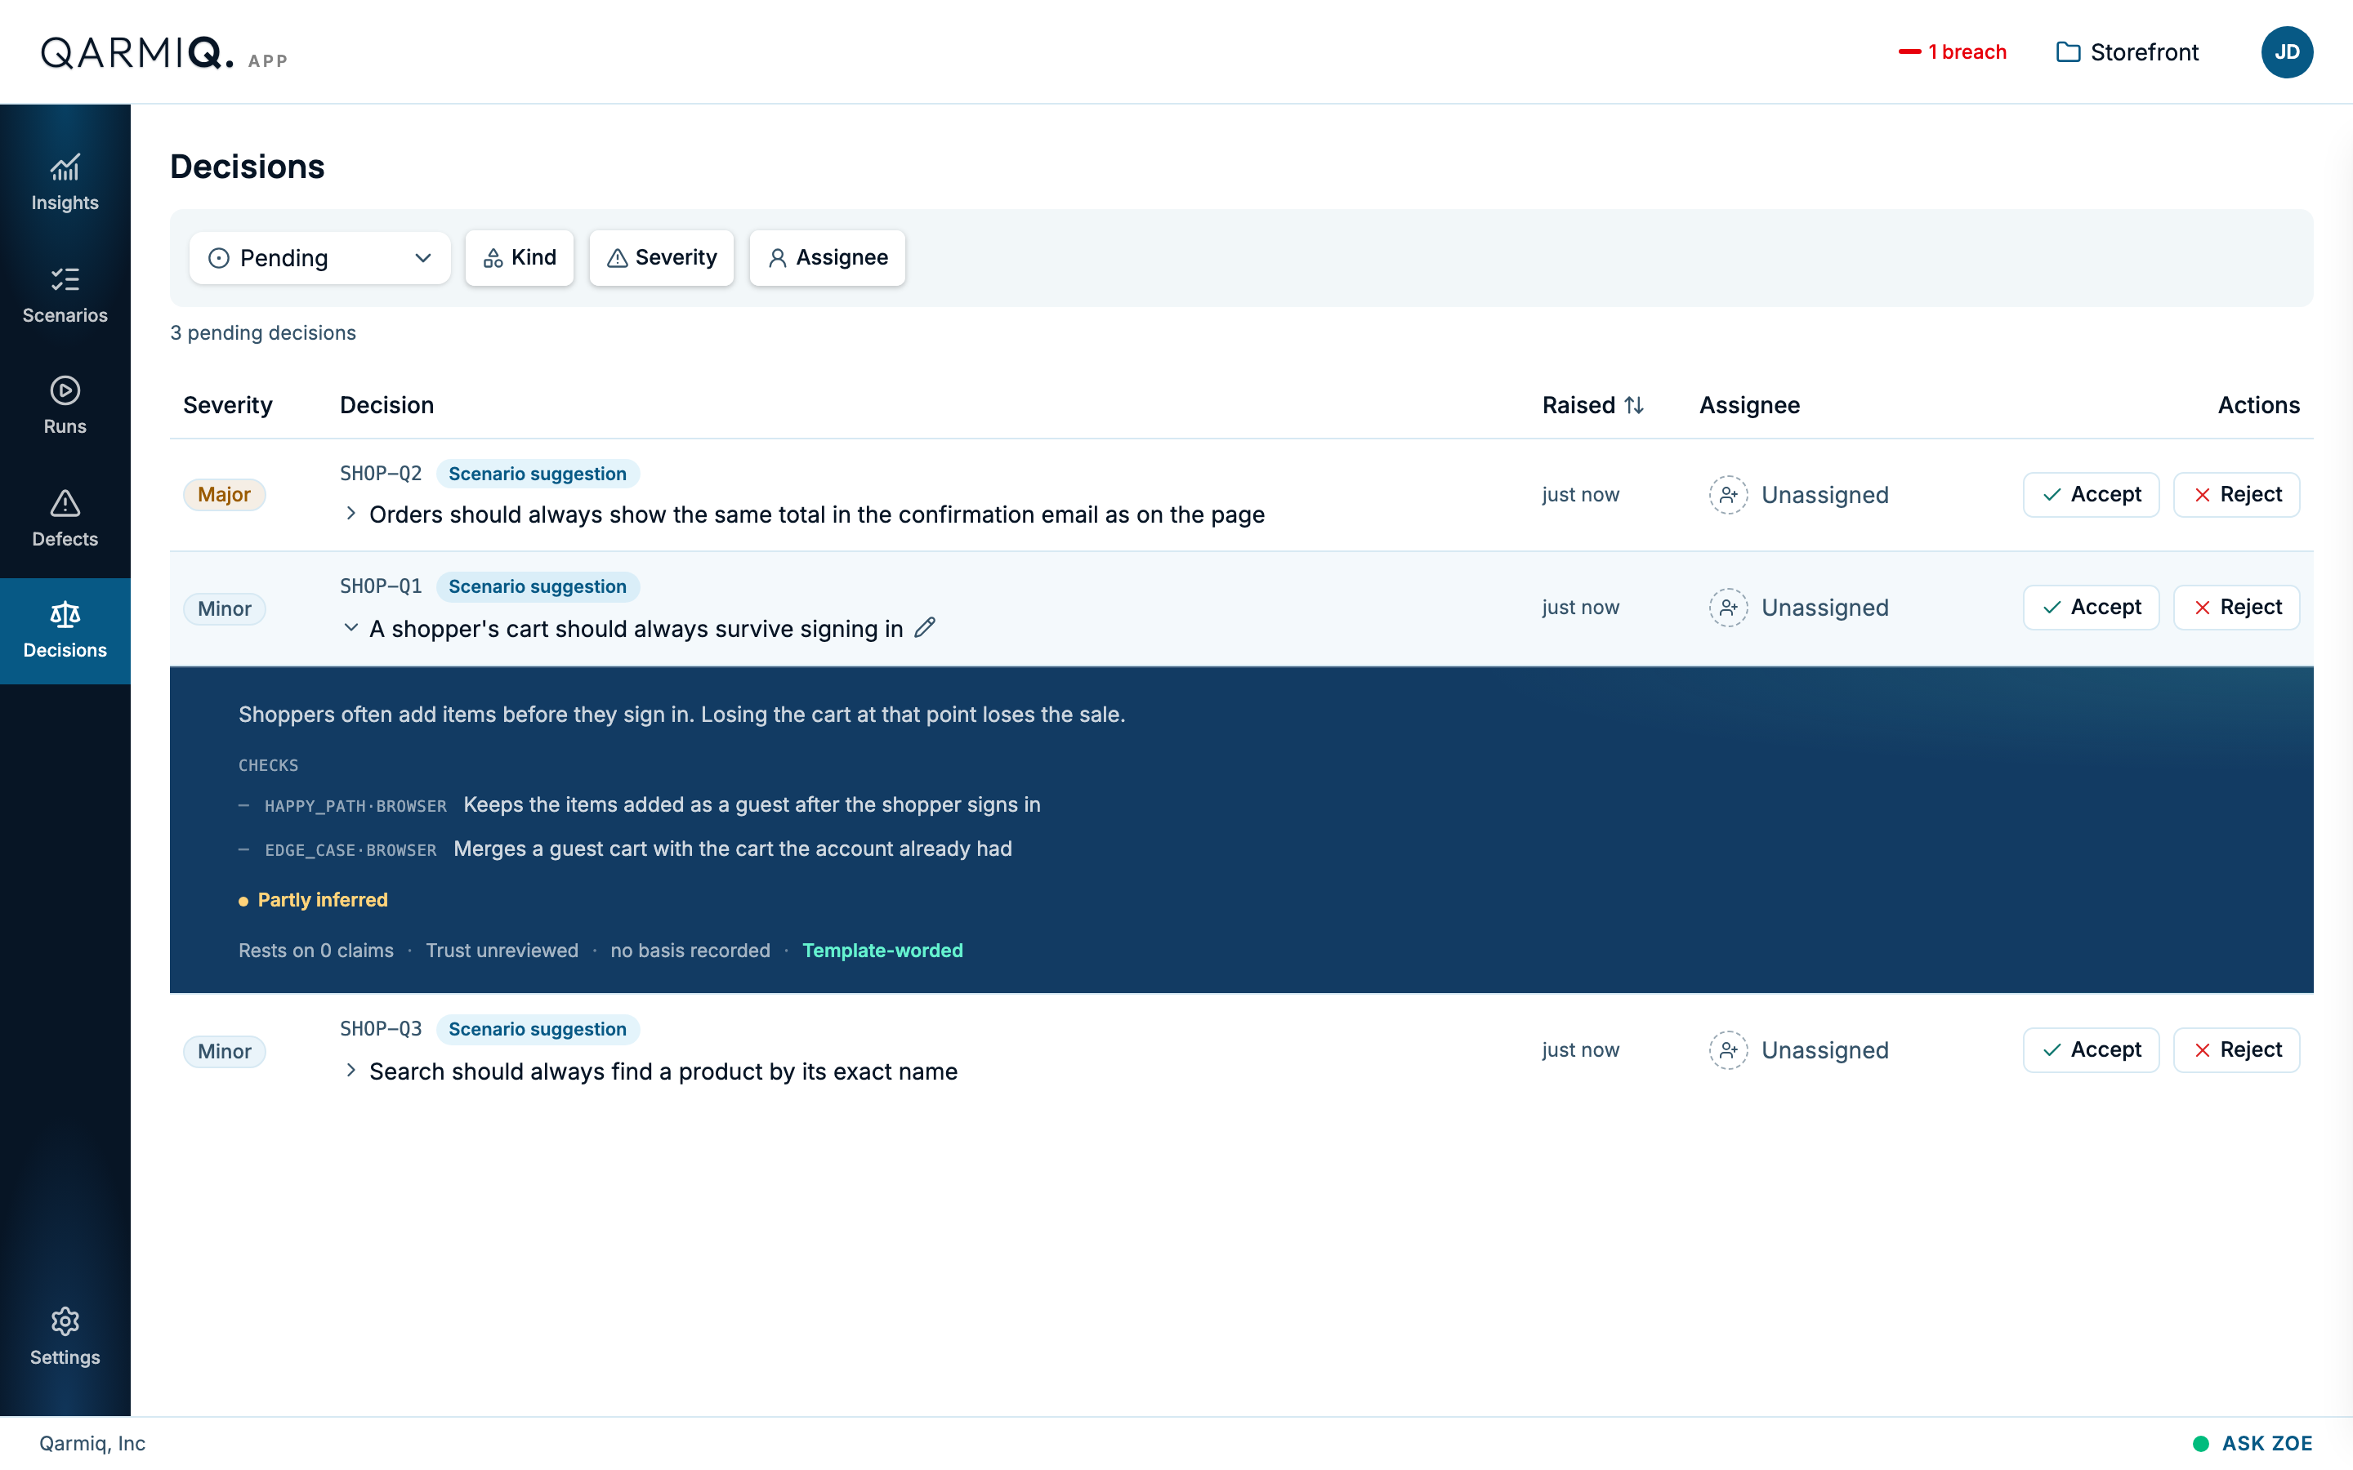
Task: Sort by Raised using the arrows icon
Action: click(1633, 404)
